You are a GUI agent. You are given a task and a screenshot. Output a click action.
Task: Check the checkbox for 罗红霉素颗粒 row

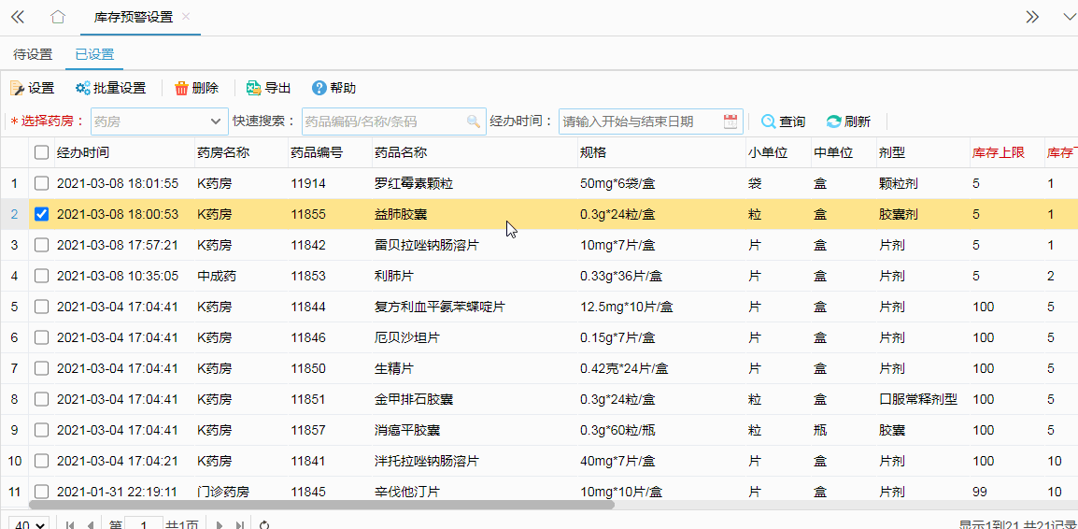click(41, 183)
